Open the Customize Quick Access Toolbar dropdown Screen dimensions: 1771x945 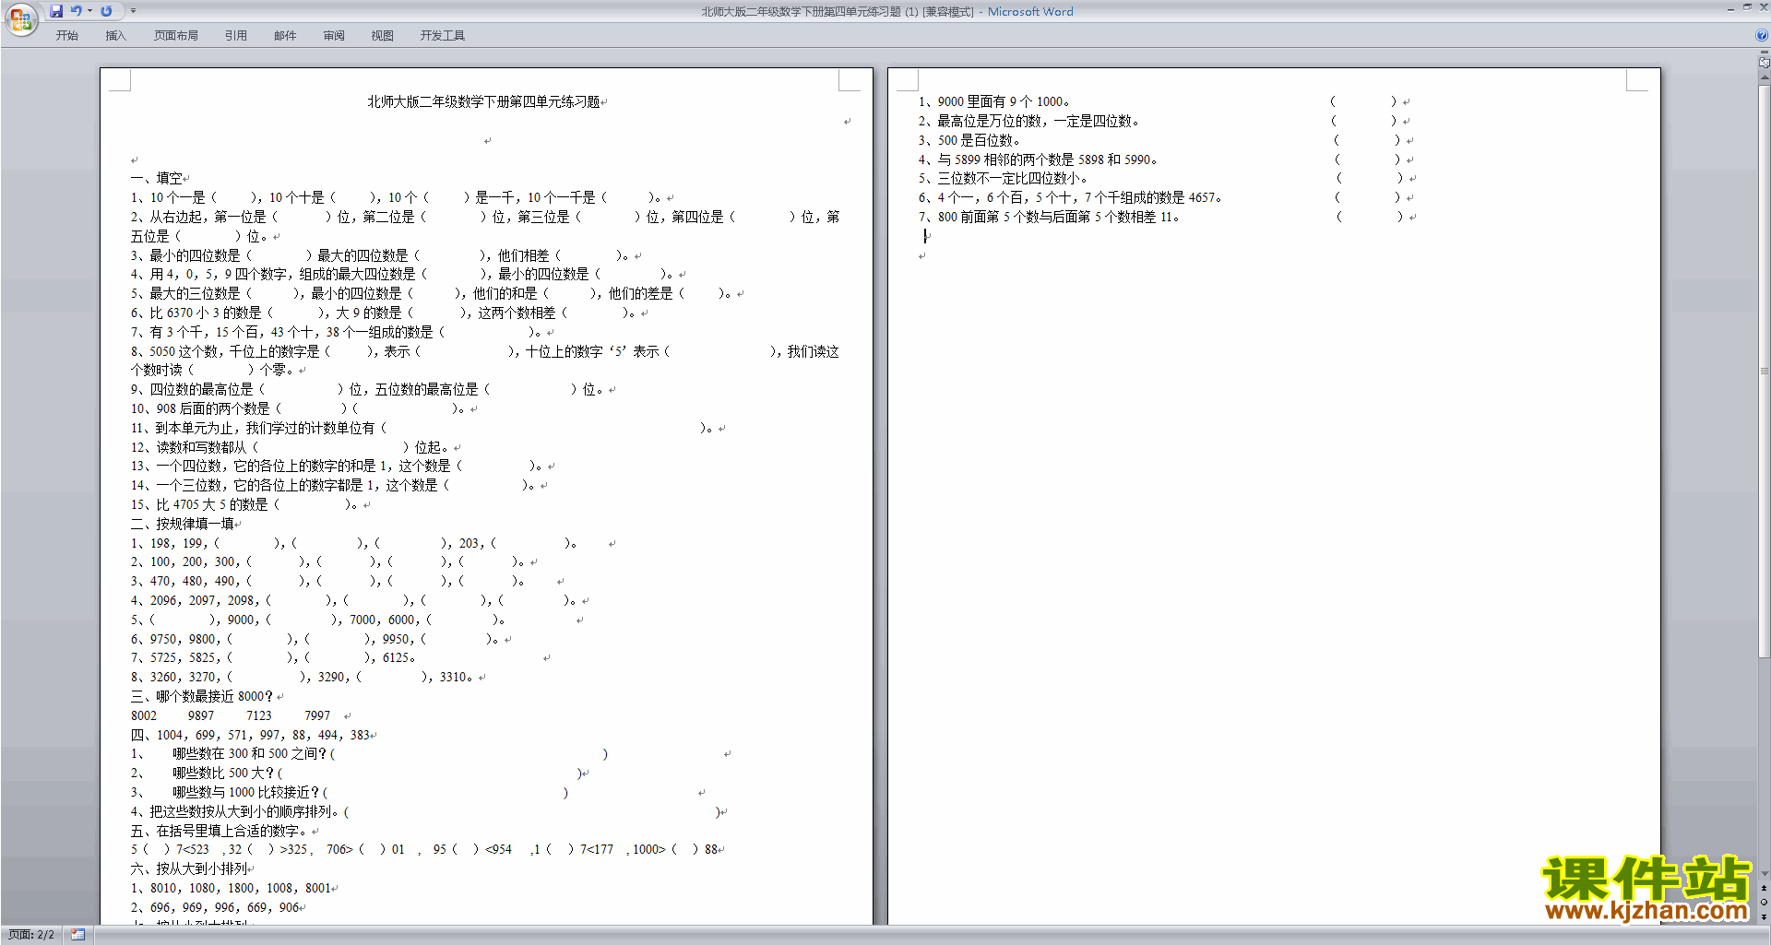(x=133, y=11)
